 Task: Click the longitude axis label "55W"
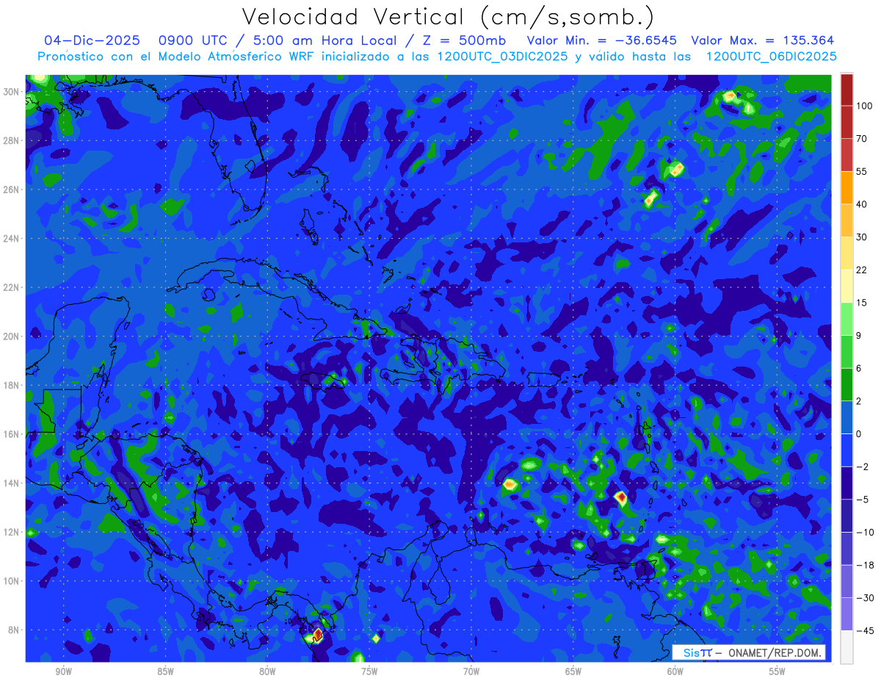point(777,671)
